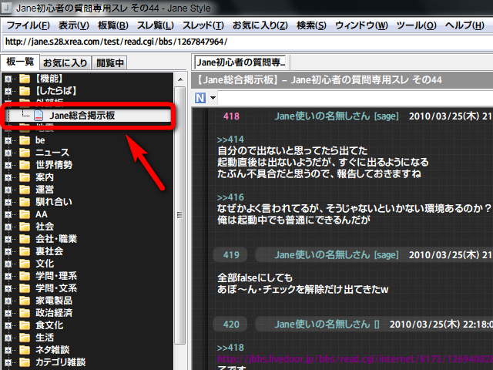Open the スレッド(T) menu
493x370 pixels.
point(203,25)
